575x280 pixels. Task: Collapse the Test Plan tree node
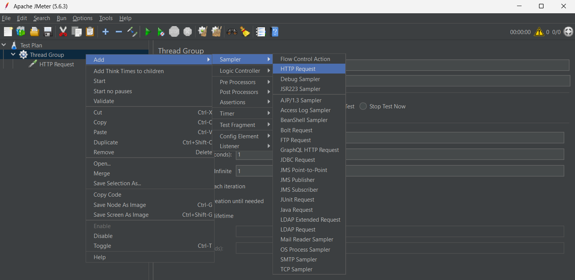click(x=4, y=45)
